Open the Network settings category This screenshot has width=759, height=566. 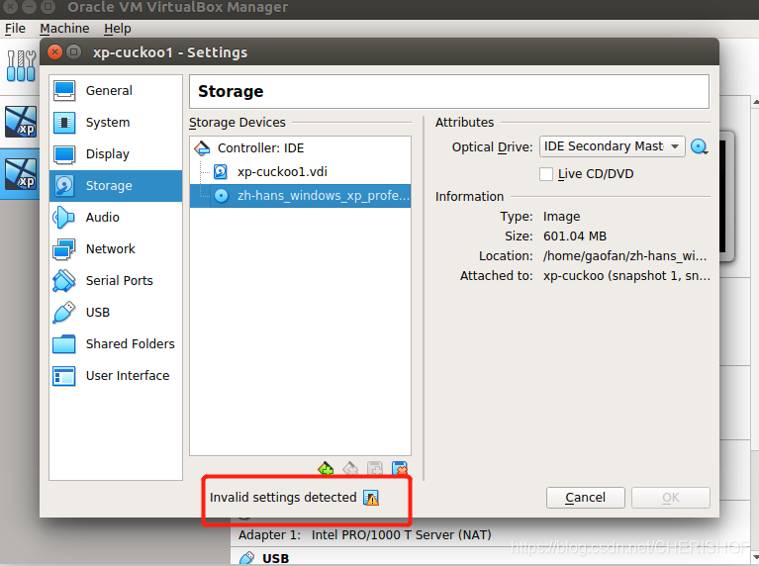tap(116, 249)
